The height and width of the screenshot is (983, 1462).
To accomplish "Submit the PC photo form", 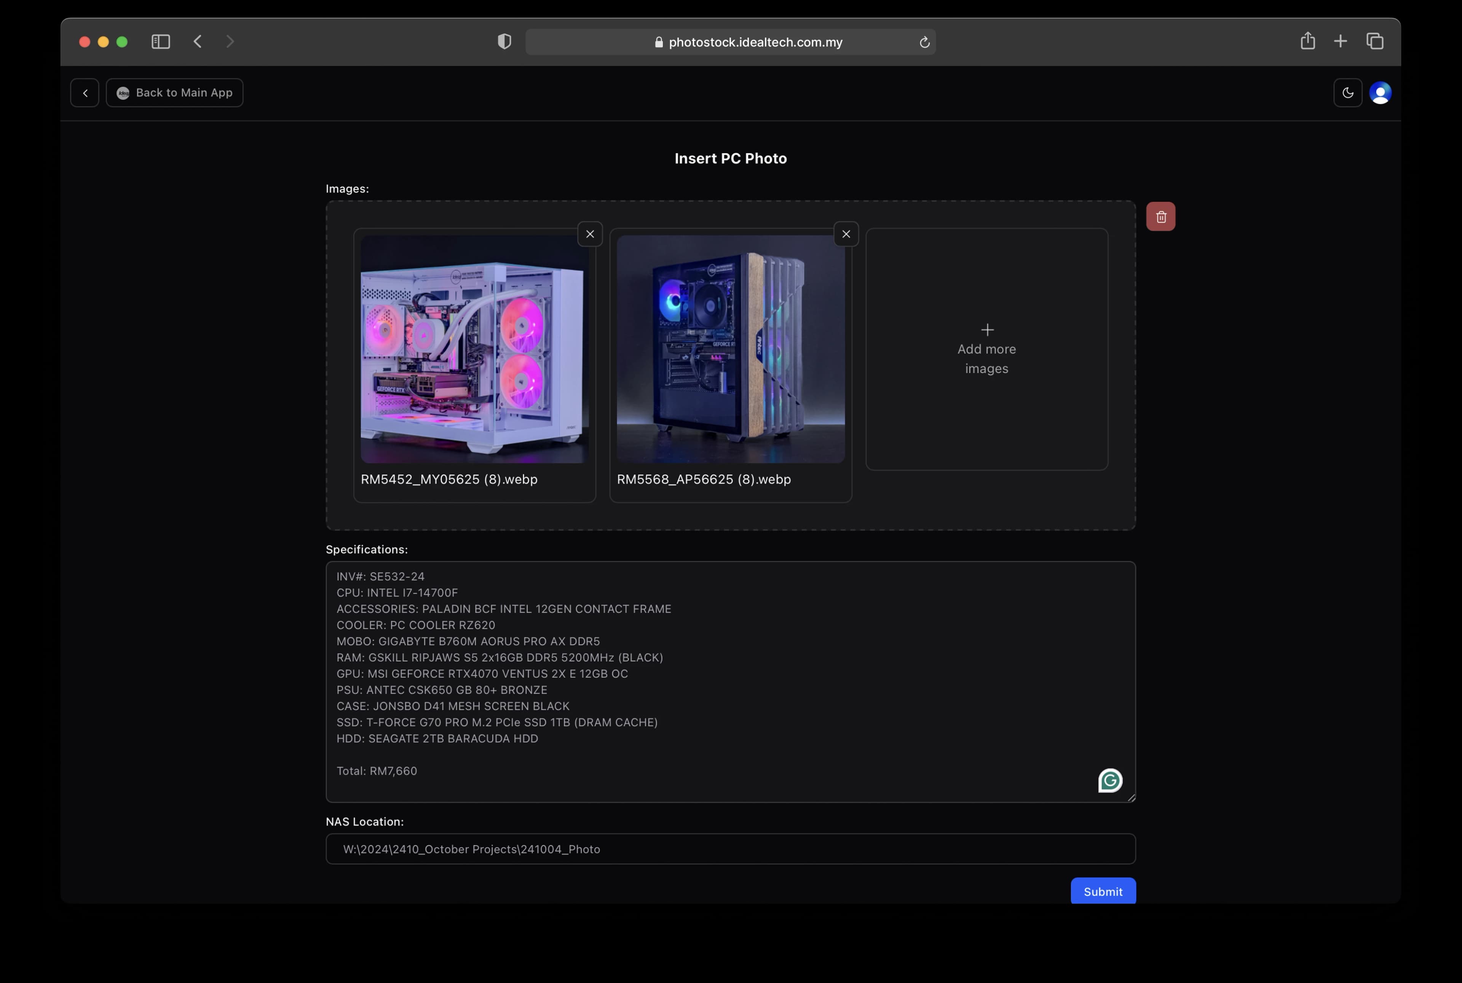I will pos(1103,891).
